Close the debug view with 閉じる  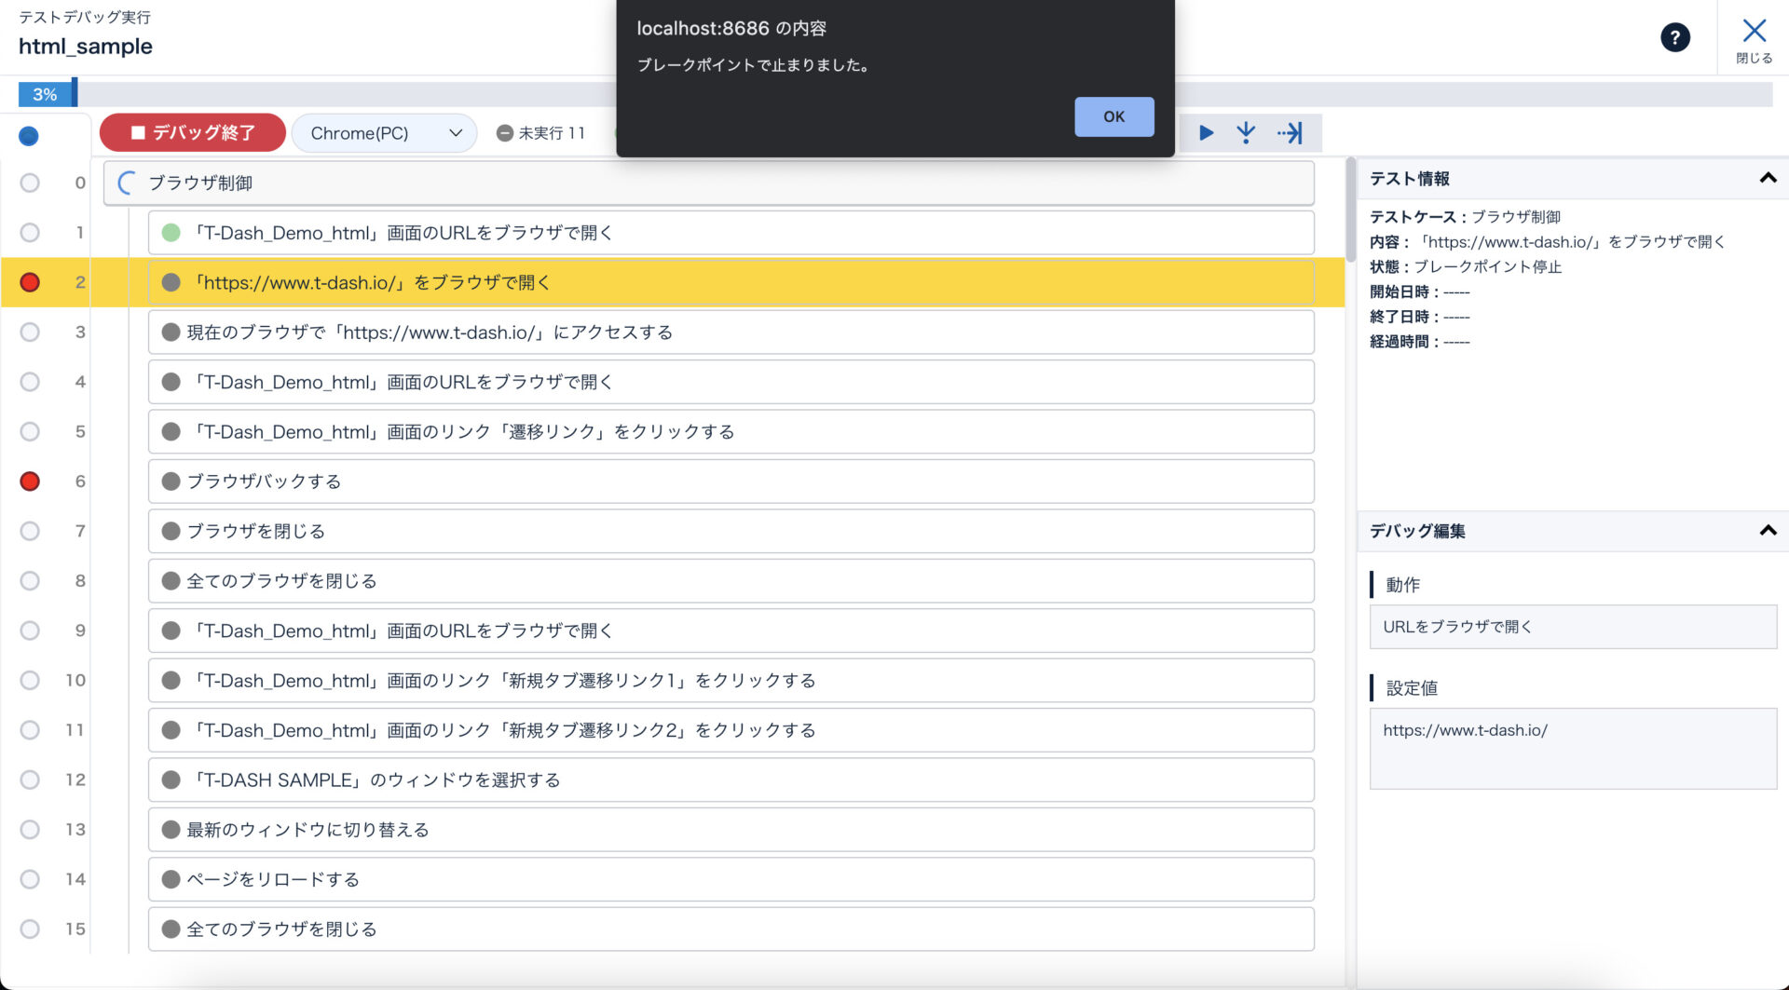(1754, 40)
